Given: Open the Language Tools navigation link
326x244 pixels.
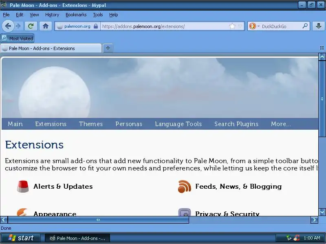Looking at the screenshot, I should coord(178,124).
